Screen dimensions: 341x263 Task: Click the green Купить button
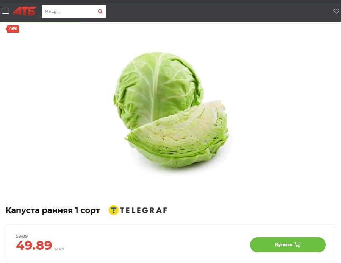(288, 245)
